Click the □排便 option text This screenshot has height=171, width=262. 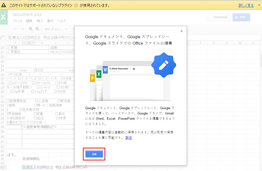click(61, 118)
